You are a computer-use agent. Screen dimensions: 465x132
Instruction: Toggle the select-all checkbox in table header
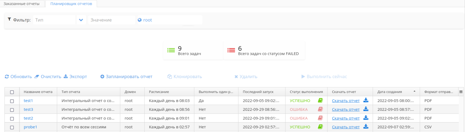click(12, 92)
